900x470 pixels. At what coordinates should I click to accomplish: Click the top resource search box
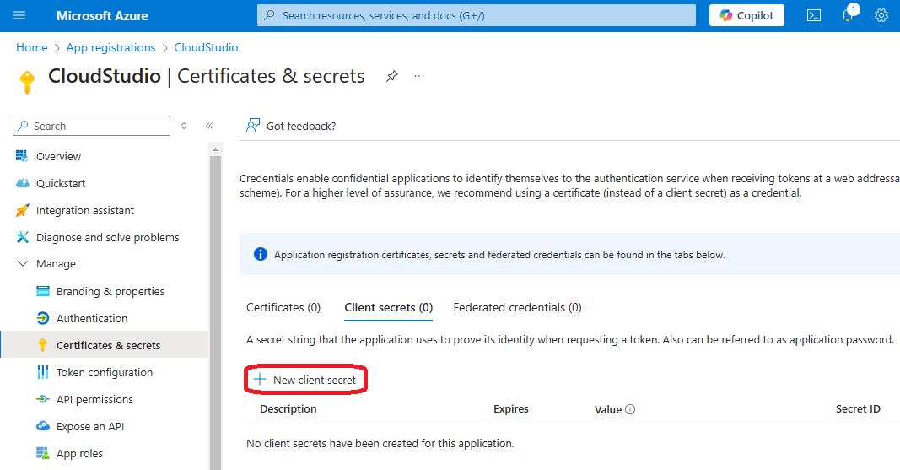pyautogui.click(x=477, y=15)
